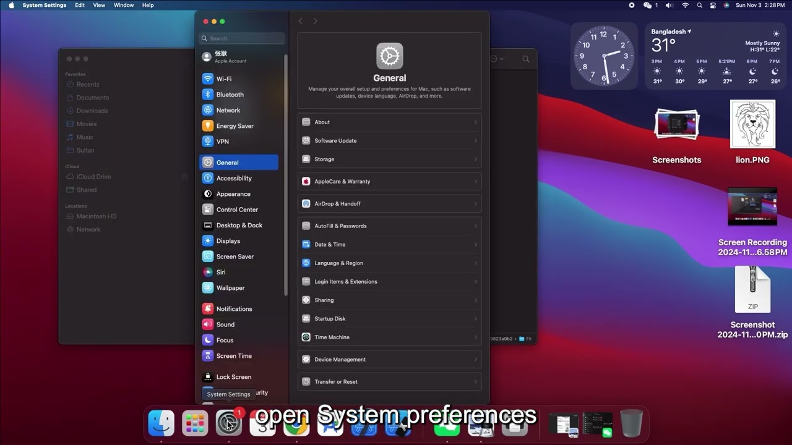Open the Sharing row
This screenshot has height=445, width=792.
pyautogui.click(x=390, y=300)
